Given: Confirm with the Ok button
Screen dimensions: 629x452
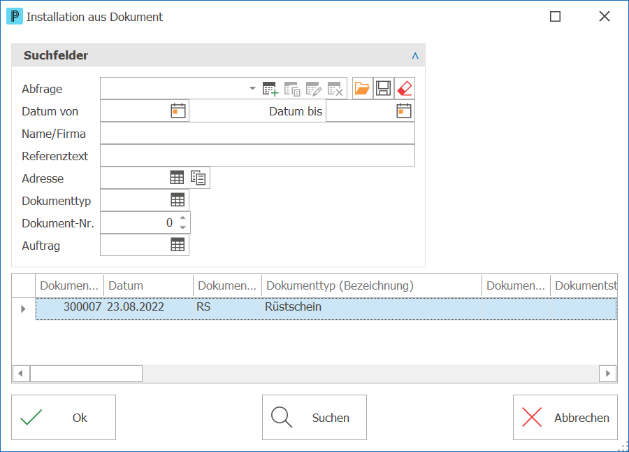Looking at the screenshot, I should click(x=64, y=418).
